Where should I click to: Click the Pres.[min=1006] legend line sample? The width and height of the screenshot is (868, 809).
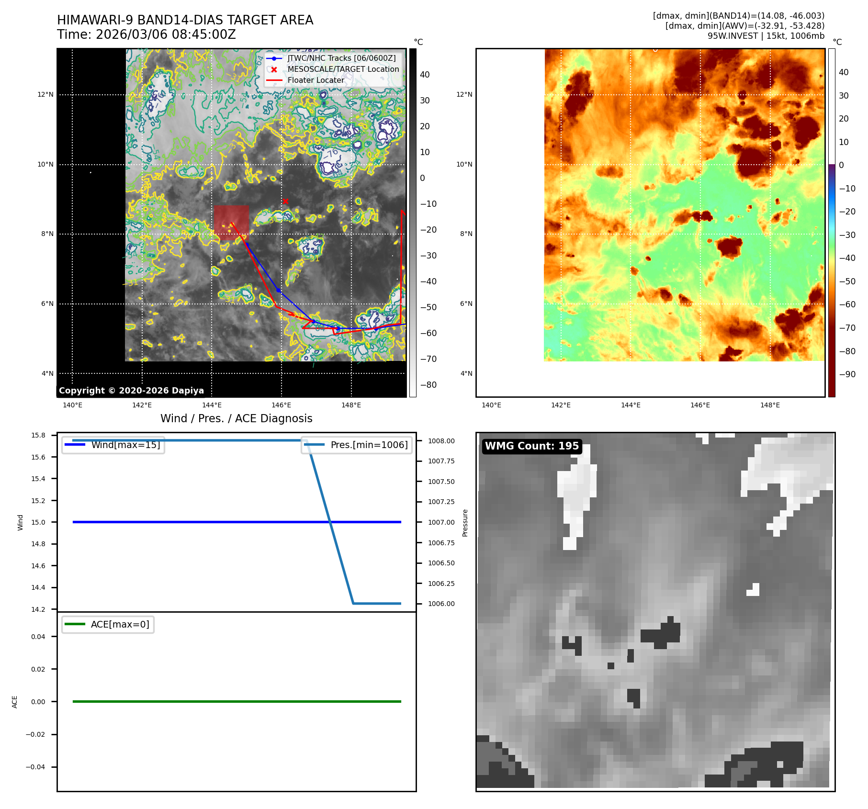(x=314, y=445)
